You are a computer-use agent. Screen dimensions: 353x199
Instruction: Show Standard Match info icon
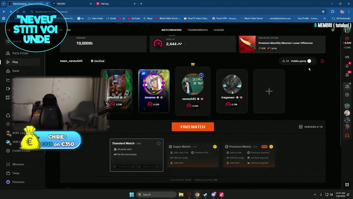pyautogui.click(x=159, y=143)
